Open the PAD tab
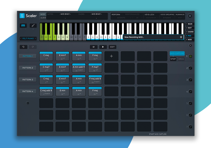211x148 pixels. click(190, 36)
